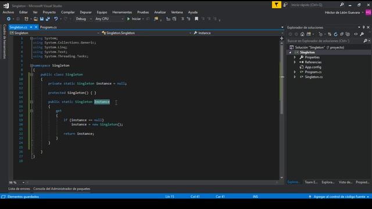372x209 pixels.
Task: Click Agregar al control de código fuente
Action: pyautogui.click(x=339, y=197)
